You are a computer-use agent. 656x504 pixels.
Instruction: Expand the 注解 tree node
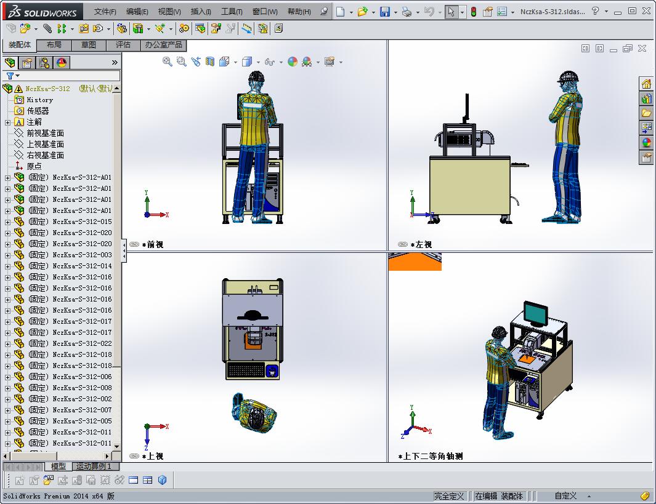(7, 122)
